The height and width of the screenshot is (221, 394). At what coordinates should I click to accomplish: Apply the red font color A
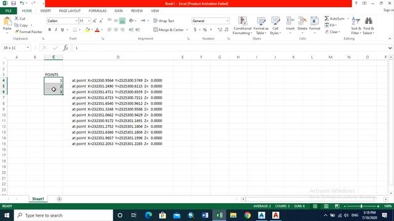point(97,30)
